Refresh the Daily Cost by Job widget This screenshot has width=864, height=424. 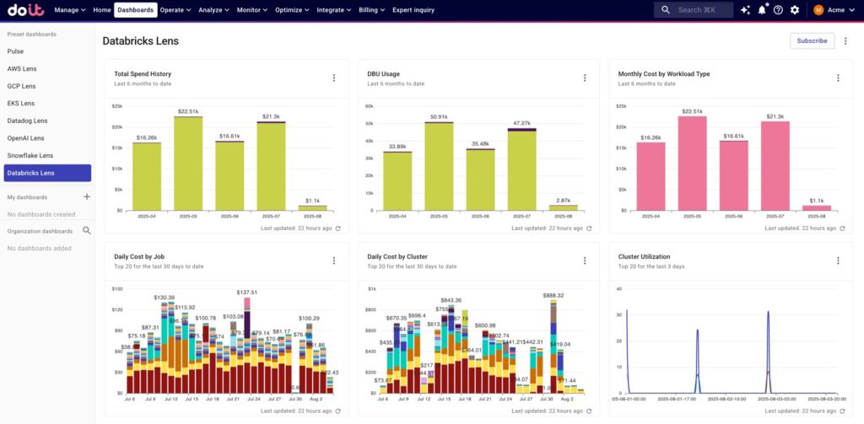(x=337, y=411)
